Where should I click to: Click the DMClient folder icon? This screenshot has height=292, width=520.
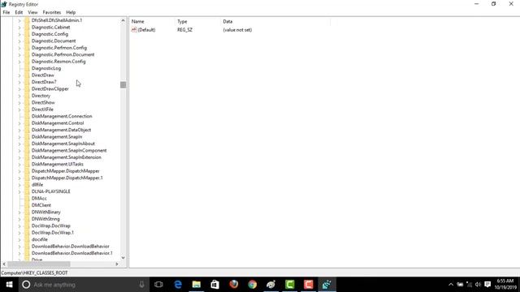click(27, 205)
